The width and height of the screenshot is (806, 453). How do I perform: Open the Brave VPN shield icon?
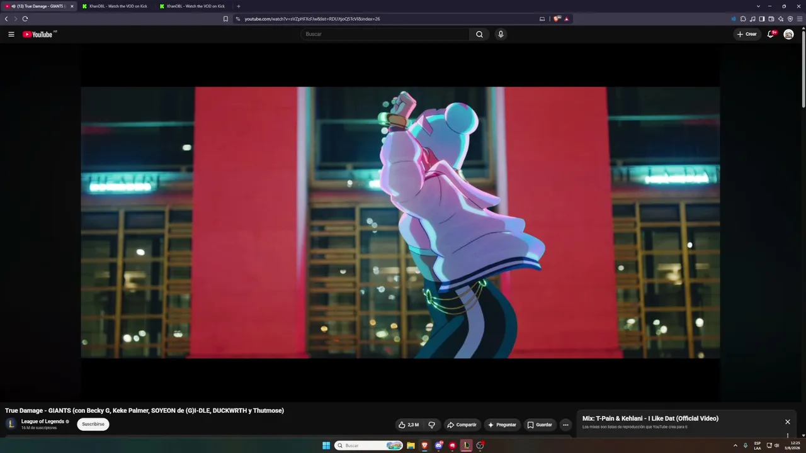(790, 19)
